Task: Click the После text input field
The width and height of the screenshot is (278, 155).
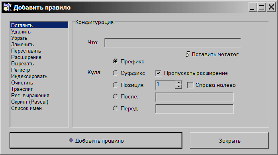Action: [194, 97]
